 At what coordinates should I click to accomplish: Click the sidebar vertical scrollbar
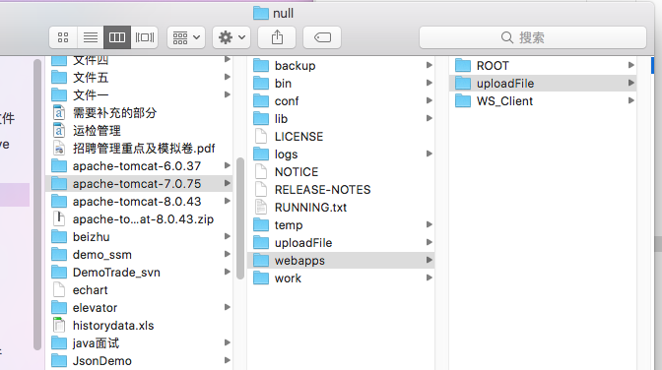(x=37, y=205)
